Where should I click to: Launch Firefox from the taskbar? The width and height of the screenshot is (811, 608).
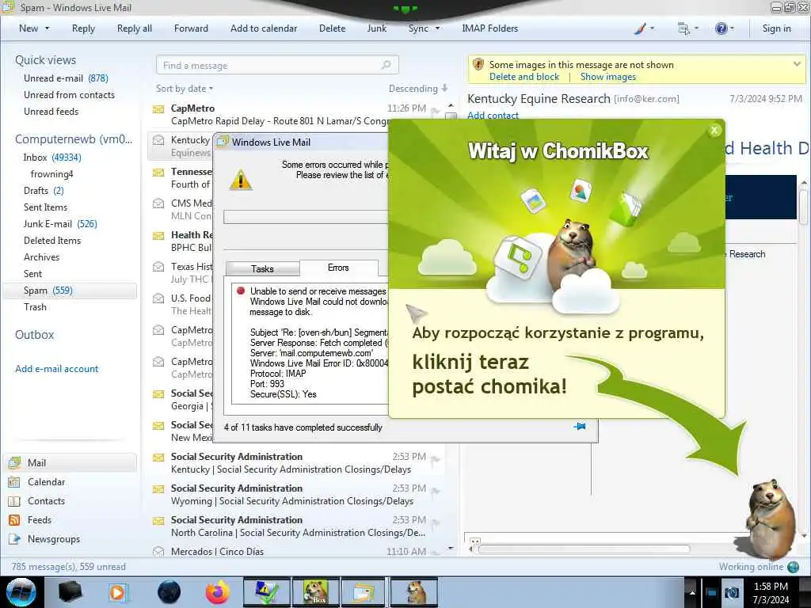218,592
